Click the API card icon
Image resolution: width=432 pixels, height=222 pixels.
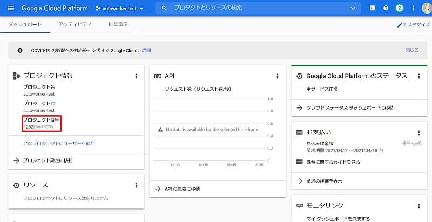click(x=158, y=76)
